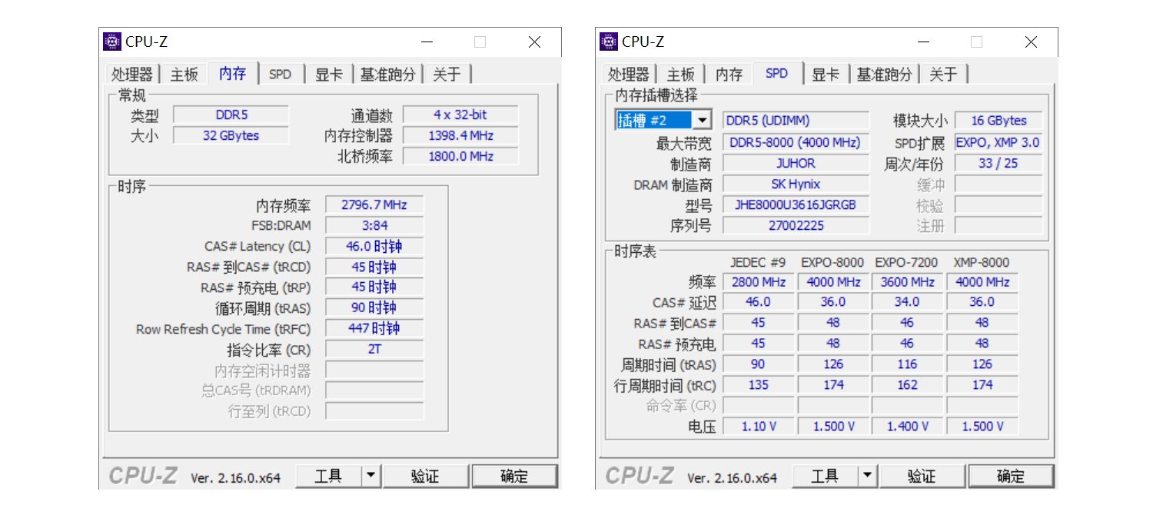
Task: Open 工具 dropdown arrow in right window
Action: pyautogui.click(x=868, y=477)
